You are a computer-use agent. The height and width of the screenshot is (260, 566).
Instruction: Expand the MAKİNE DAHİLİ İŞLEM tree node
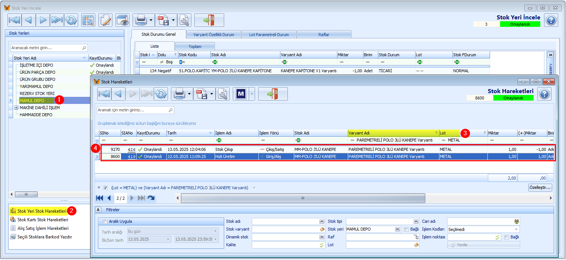point(16,108)
